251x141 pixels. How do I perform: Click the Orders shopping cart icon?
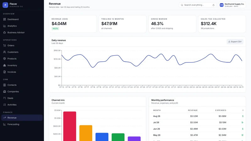[x=4, y=45]
